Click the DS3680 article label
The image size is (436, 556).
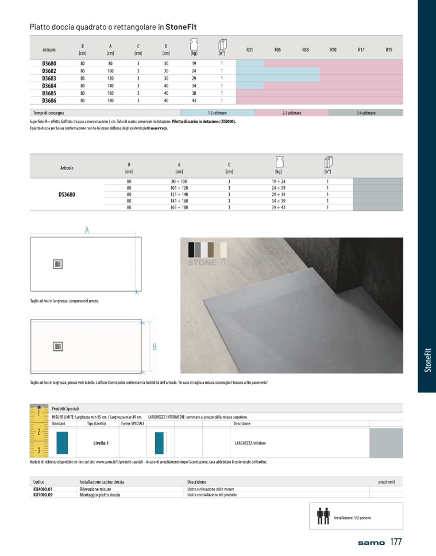(67, 194)
